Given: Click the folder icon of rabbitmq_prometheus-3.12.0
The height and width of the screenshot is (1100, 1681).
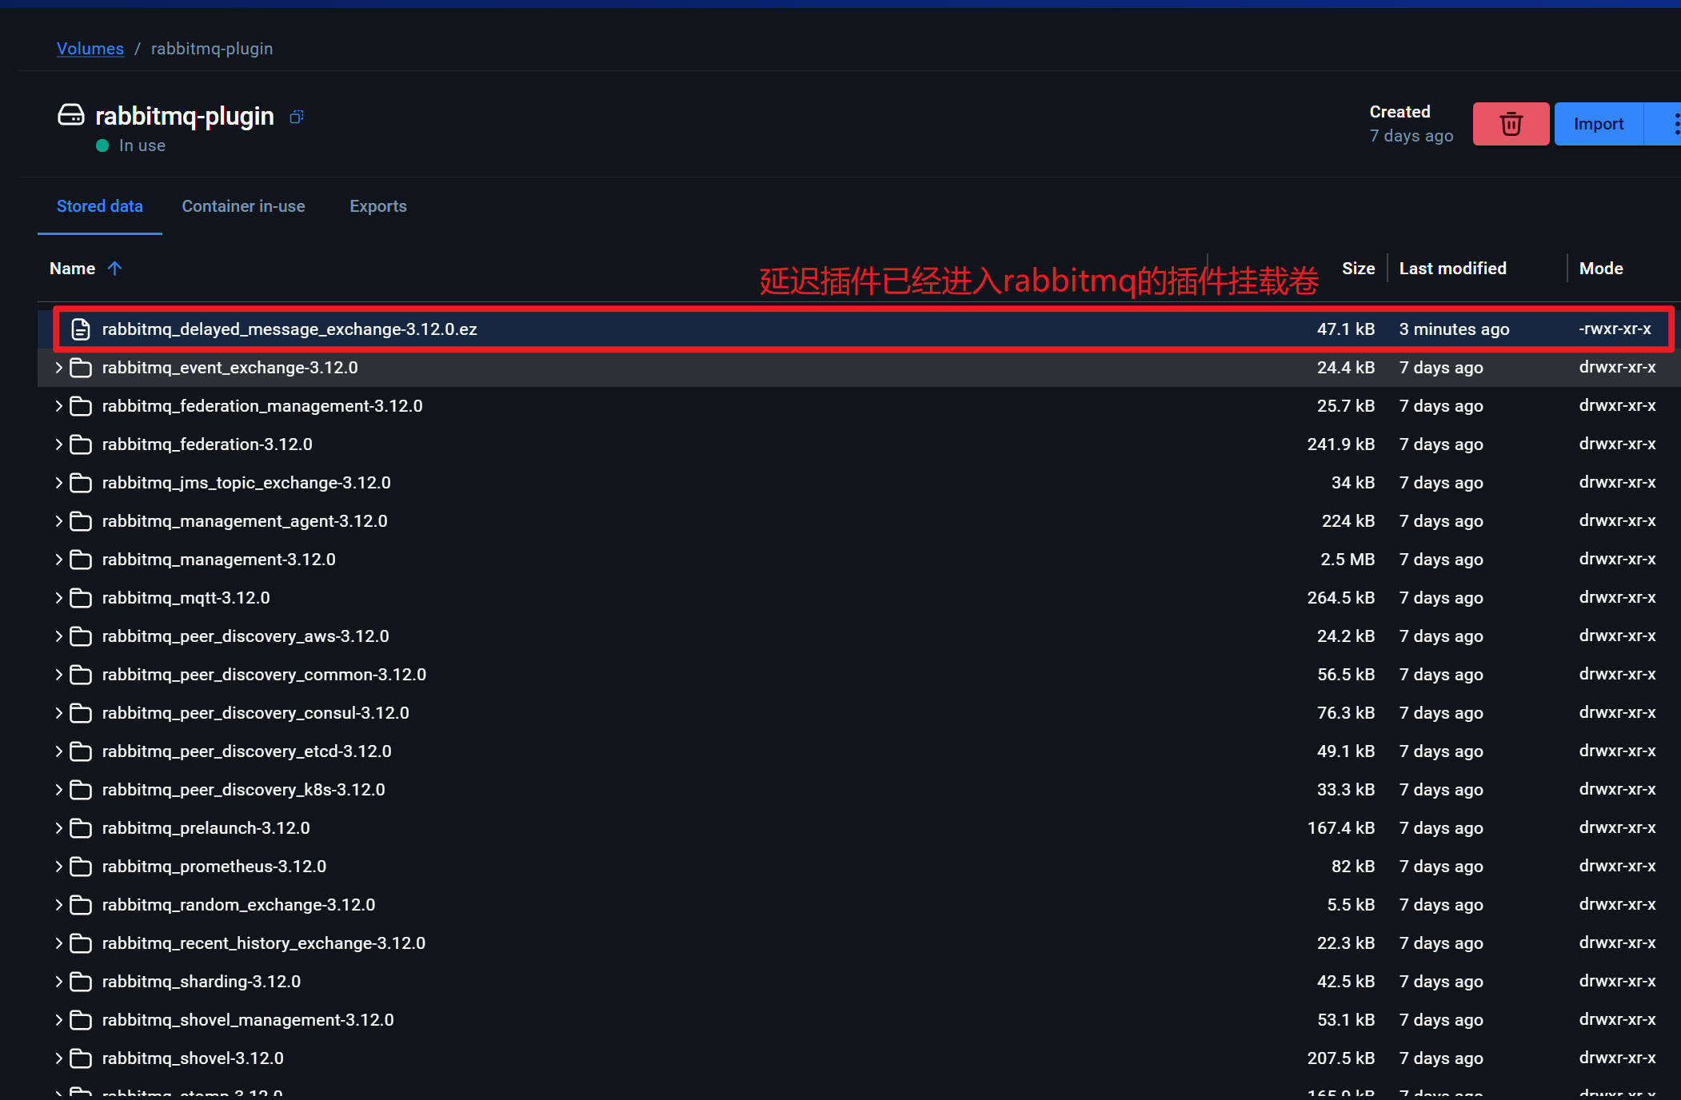Looking at the screenshot, I should pos(81,867).
